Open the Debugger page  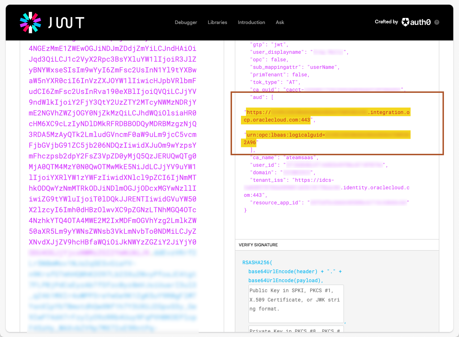click(x=186, y=22)
